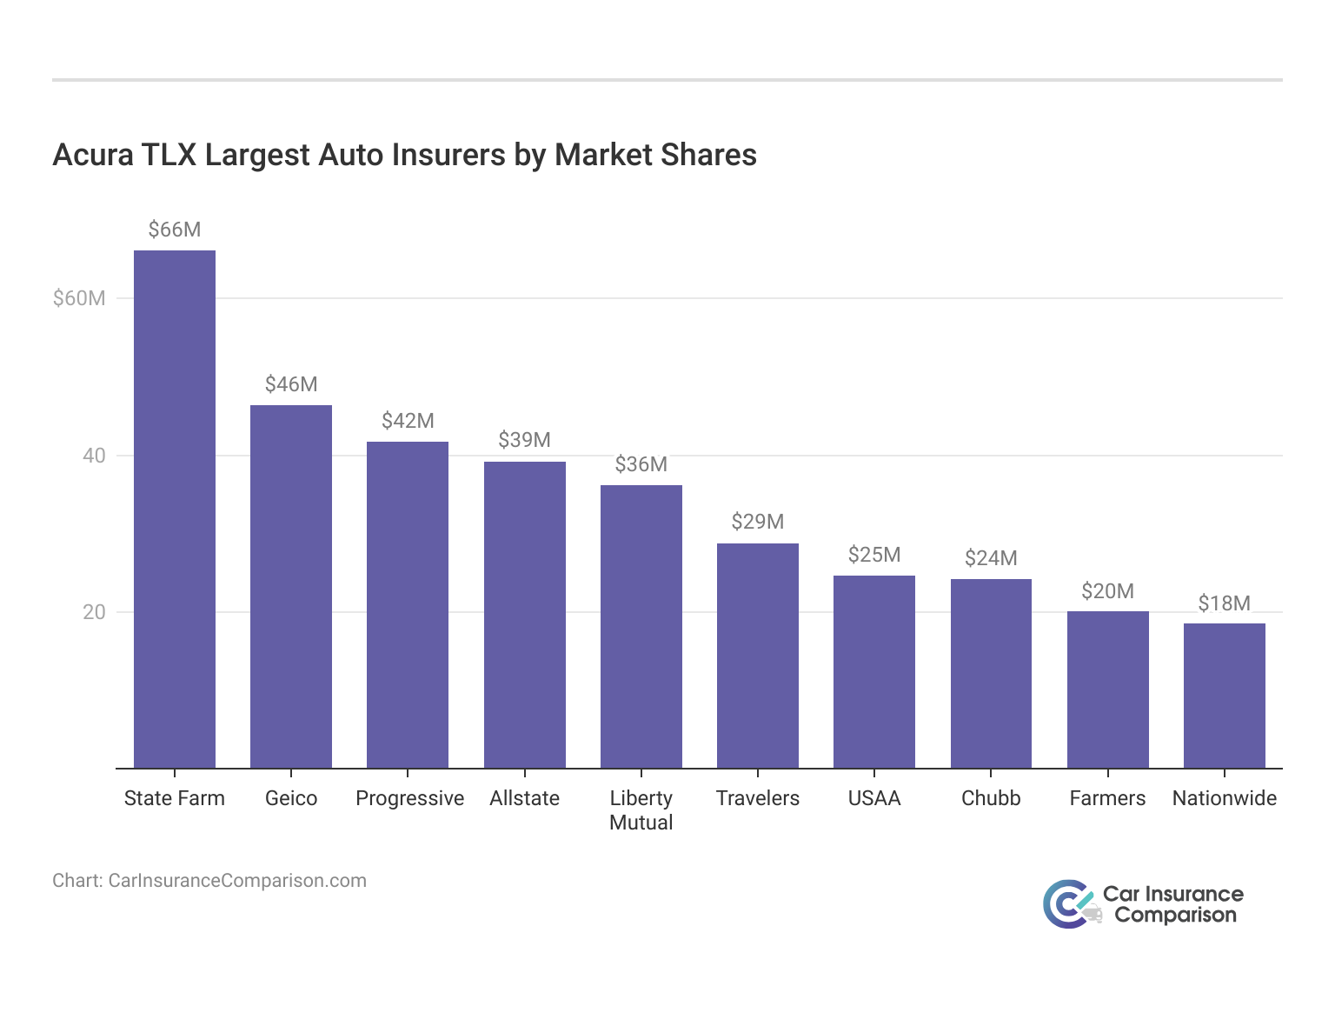Click the $39M value label
Viewport: 1335px width, 1026px height.
tap(525, 440)
